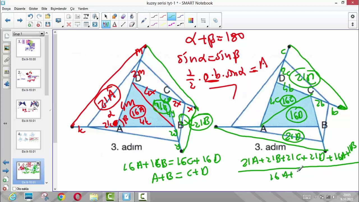Switch to magenta dashed pen style
Screen dimensions: 359x202
172,24
